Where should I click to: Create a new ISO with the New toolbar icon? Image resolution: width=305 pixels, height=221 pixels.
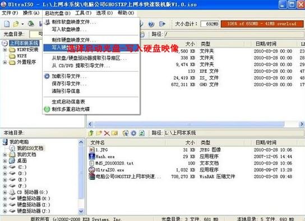click(x=7, y=24)
